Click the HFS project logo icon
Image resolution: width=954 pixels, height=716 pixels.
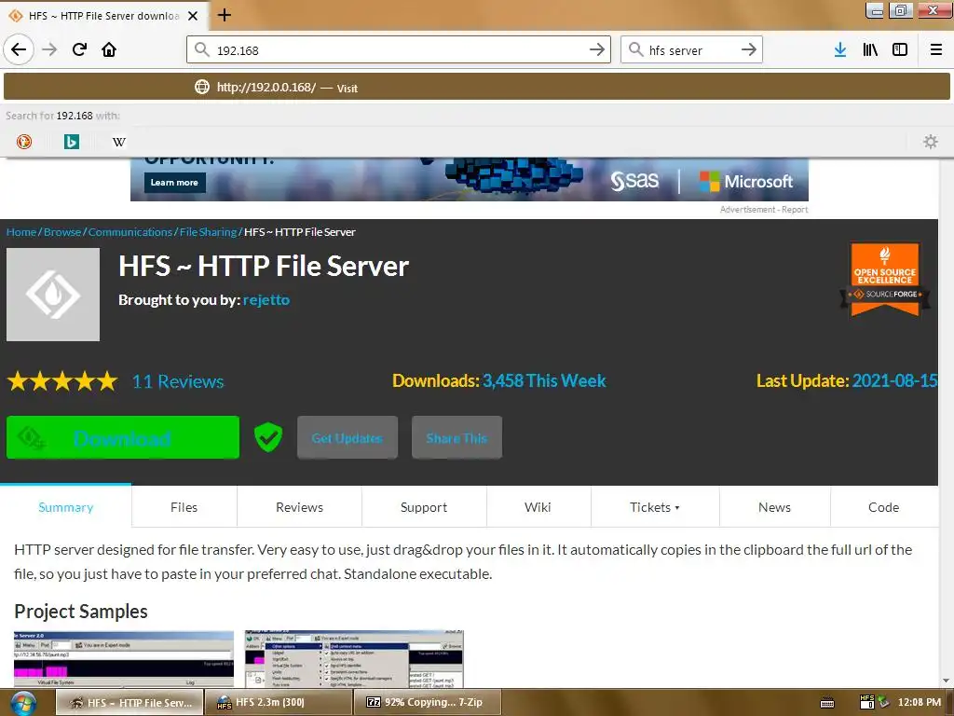(x=53, y=294)
